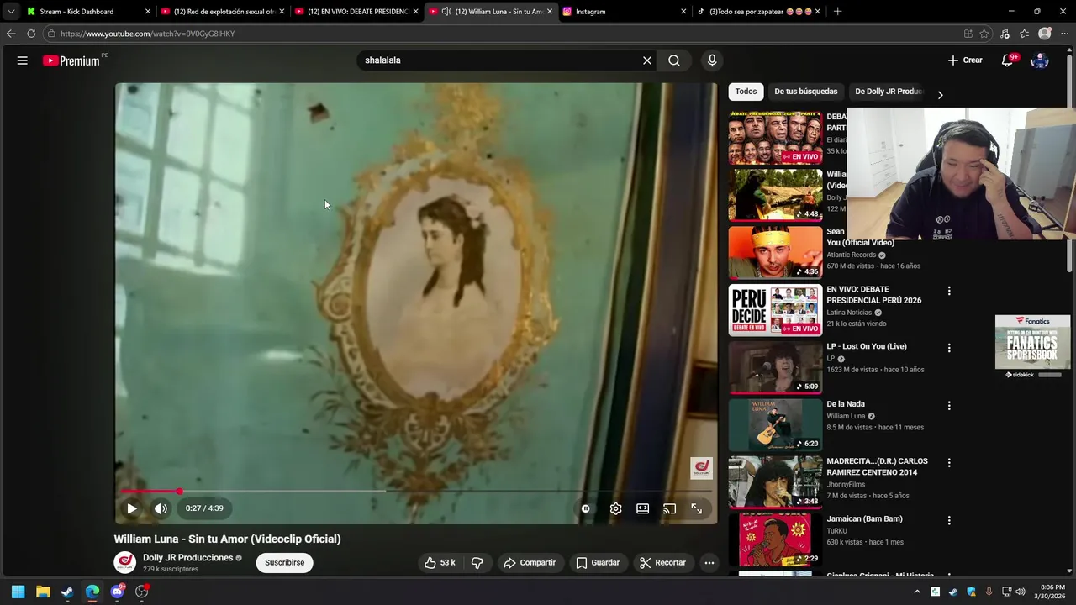Image resolution: width=1076 pixels, height=605 pixels.
Task: Share the video with Compartir
Action: [x=530, y=562]
